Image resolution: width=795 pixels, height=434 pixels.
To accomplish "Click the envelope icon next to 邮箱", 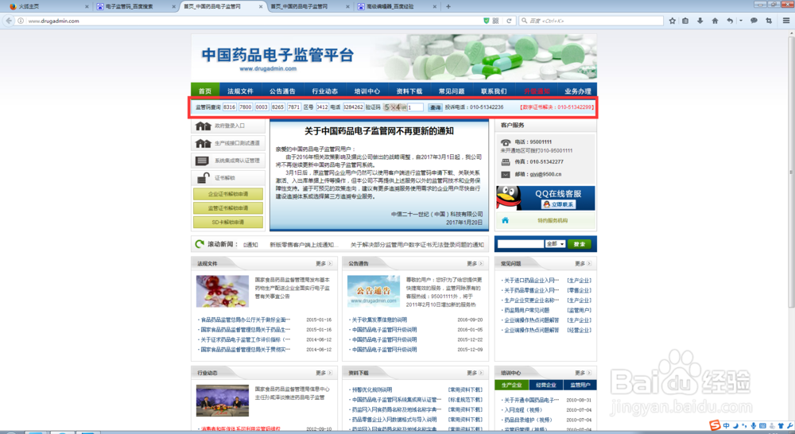I will [506, 174].
